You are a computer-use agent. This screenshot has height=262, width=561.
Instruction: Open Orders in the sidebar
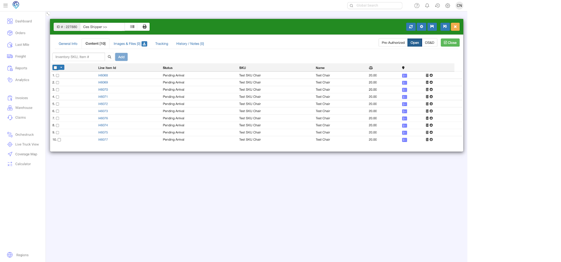coord(20,33)
